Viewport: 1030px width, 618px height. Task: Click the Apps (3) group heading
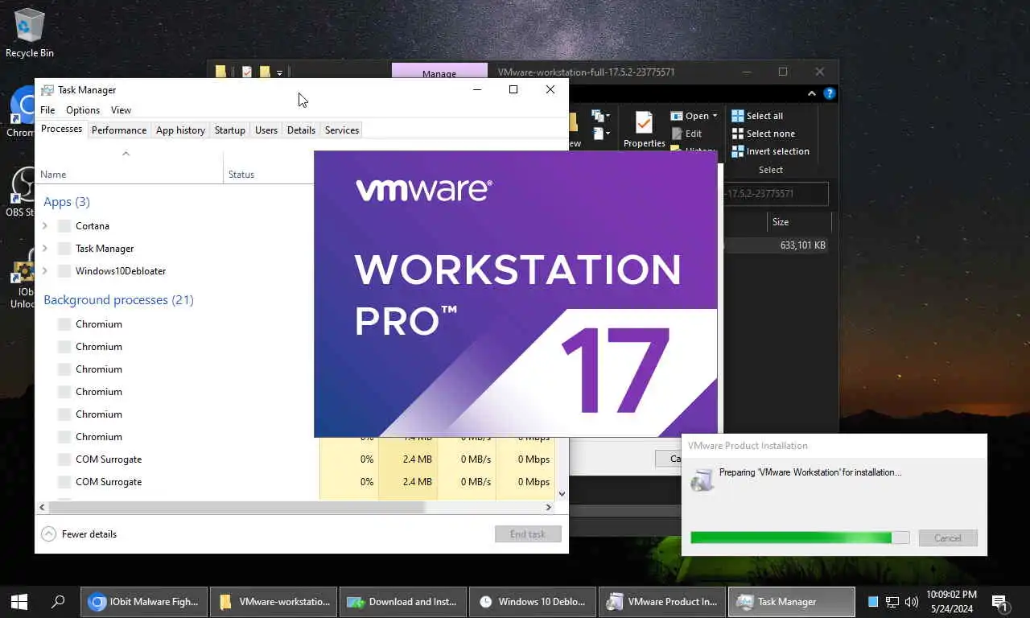tap(67, 202)
